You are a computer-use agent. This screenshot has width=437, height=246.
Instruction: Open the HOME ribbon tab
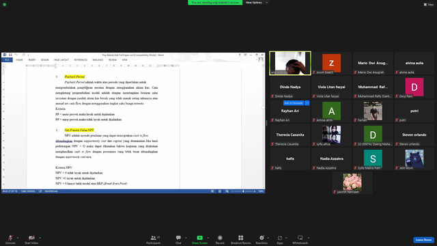tap(19, 59)
